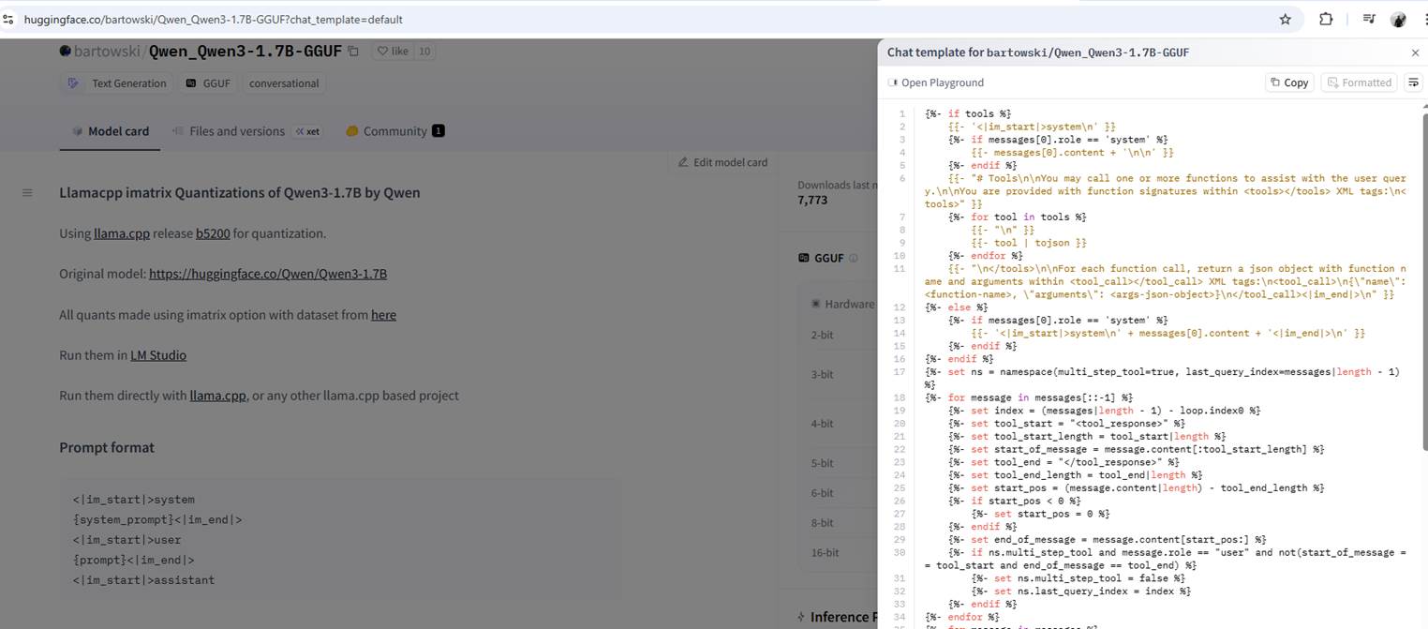
Task: Open the browser profile avatar
Action: point(1398,19)
